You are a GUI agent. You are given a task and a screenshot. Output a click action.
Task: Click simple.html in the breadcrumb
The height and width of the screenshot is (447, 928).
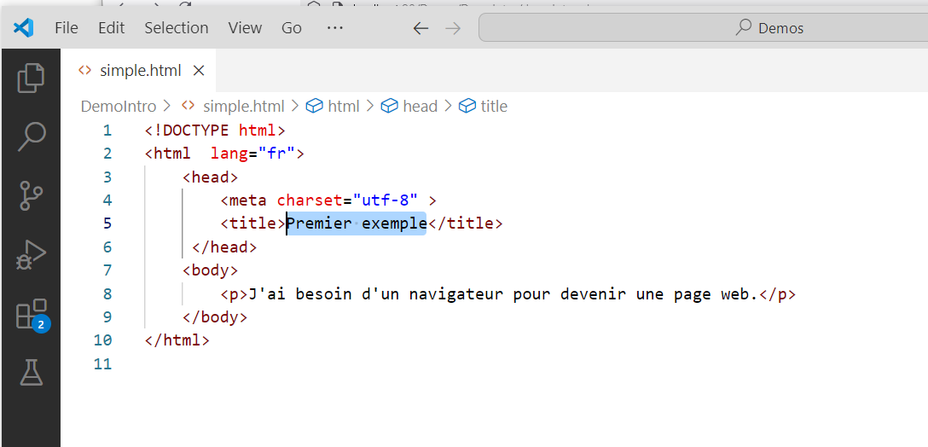click(243, 107)
